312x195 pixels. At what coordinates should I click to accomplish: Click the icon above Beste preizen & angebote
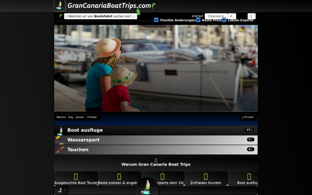(x=119, y=176)
